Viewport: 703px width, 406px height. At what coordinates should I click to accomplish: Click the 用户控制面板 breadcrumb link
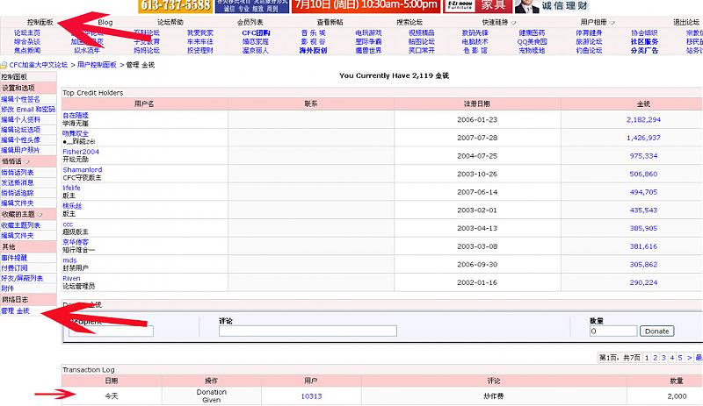pyautogui.click(x=97, y=65)
